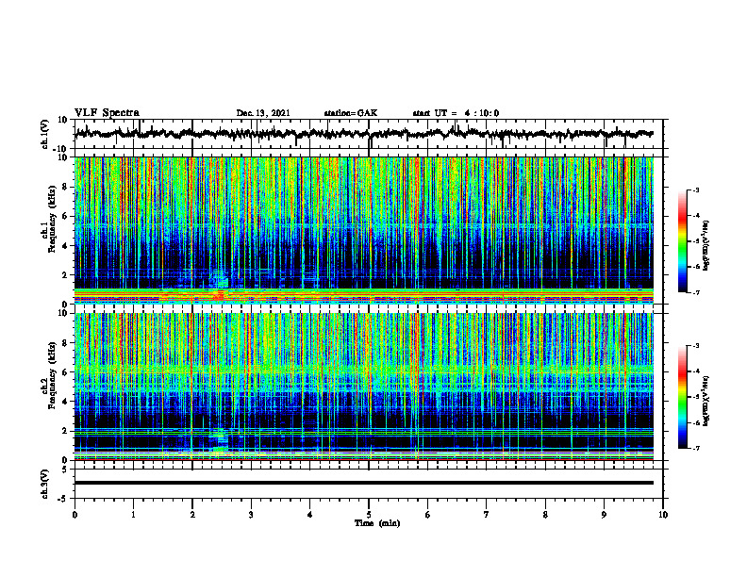
Task: Click the ch.1 voltage waveform trace panel
Action: (x=369, y=134)
